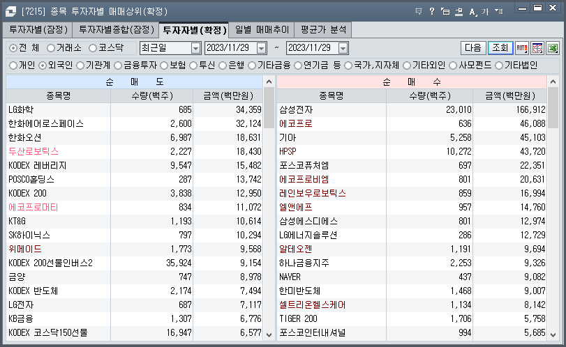Sort net-buy table by 금액(백만원) header
Screen dimensions: 566x347
pyautogui.click(x=509, y=96)
